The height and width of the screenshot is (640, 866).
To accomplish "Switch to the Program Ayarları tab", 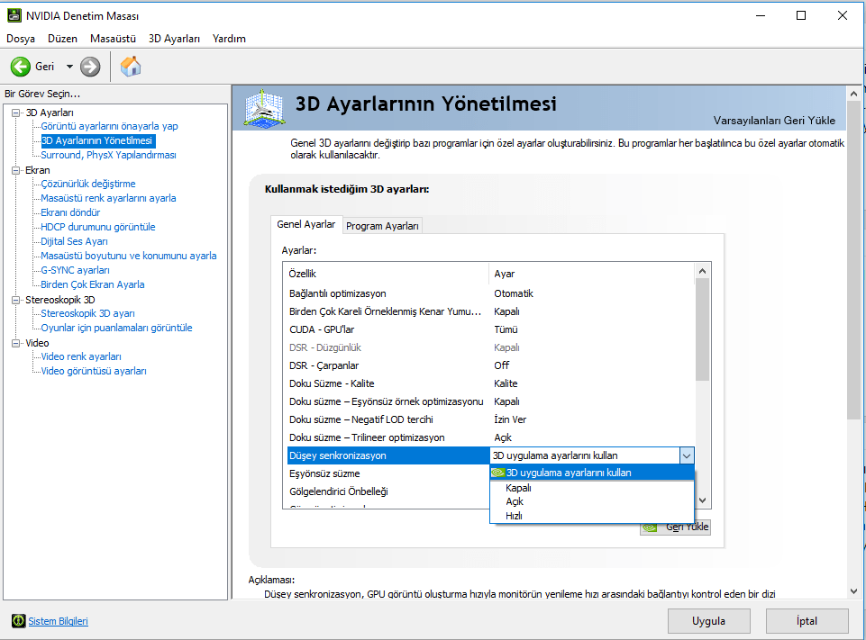I will (x=382, y=226).
